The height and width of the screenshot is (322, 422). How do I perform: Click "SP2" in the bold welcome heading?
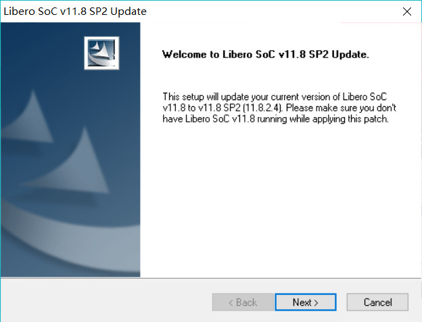(x=319, y=54)
